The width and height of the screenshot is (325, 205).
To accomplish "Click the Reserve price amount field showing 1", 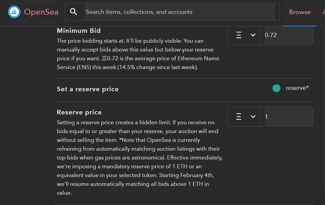I will pyautogui.click(x=286, y=116).
